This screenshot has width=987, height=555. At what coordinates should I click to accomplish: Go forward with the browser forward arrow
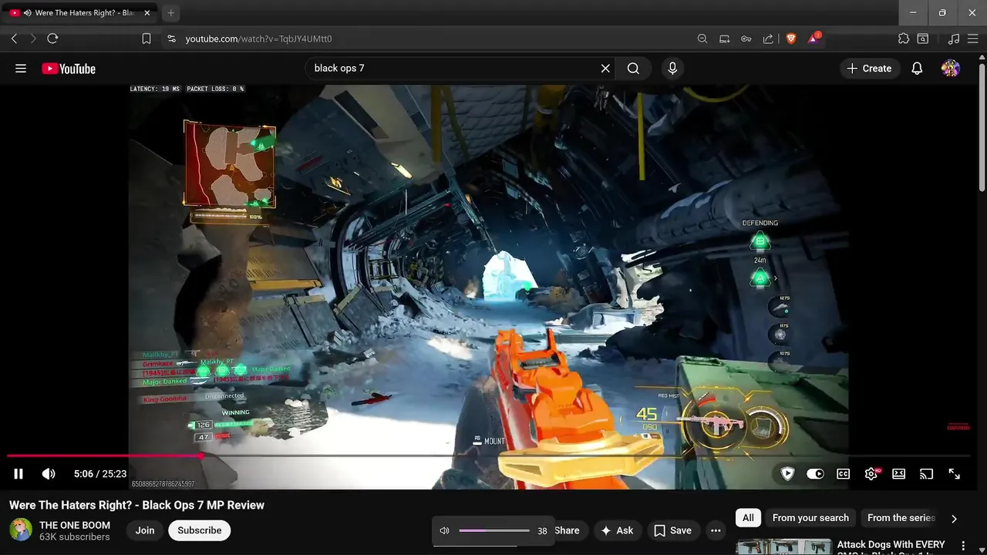(x=33, y=39)
